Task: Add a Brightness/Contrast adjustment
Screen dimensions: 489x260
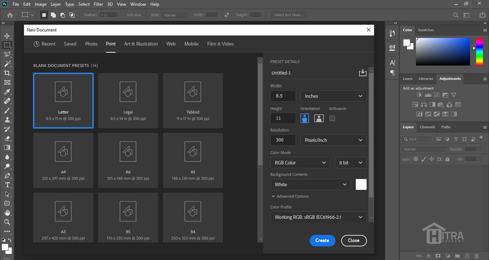Action: tap(419, 95)
